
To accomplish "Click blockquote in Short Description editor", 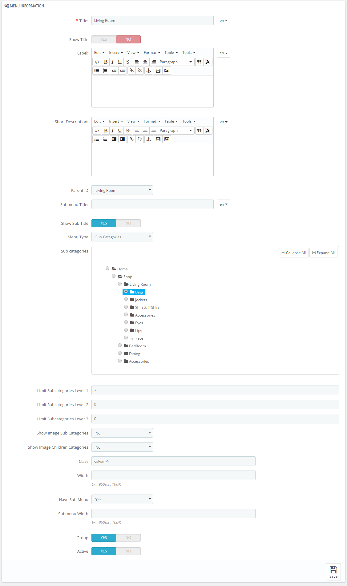I will (199, 131).
